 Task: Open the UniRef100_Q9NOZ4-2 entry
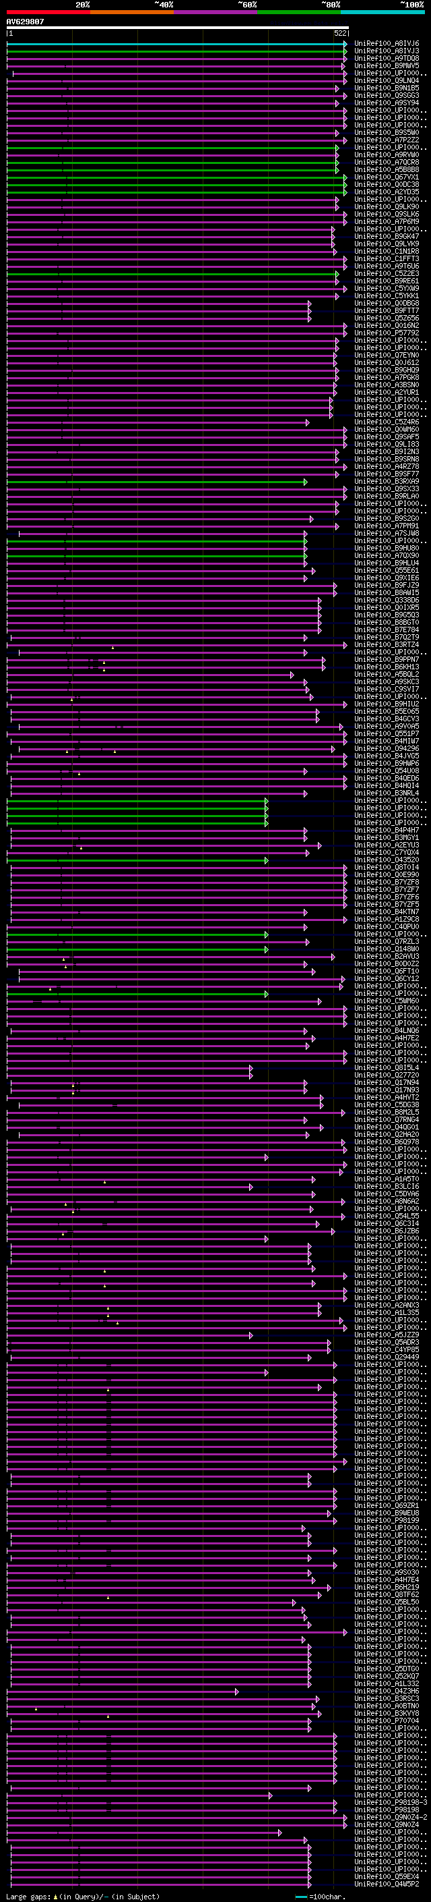(391, 1817)
